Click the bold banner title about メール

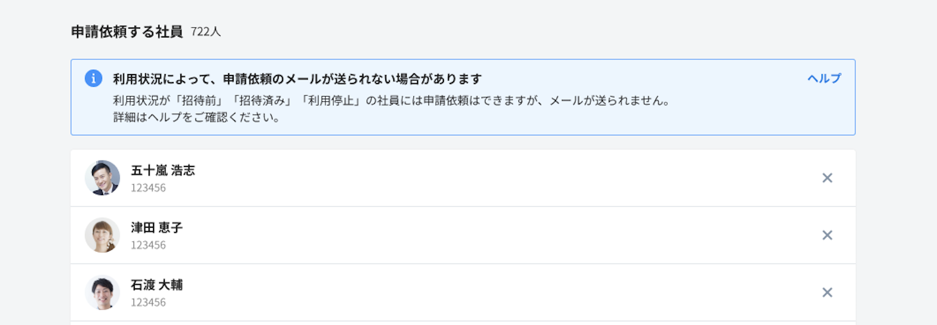(x=297, y=79)
